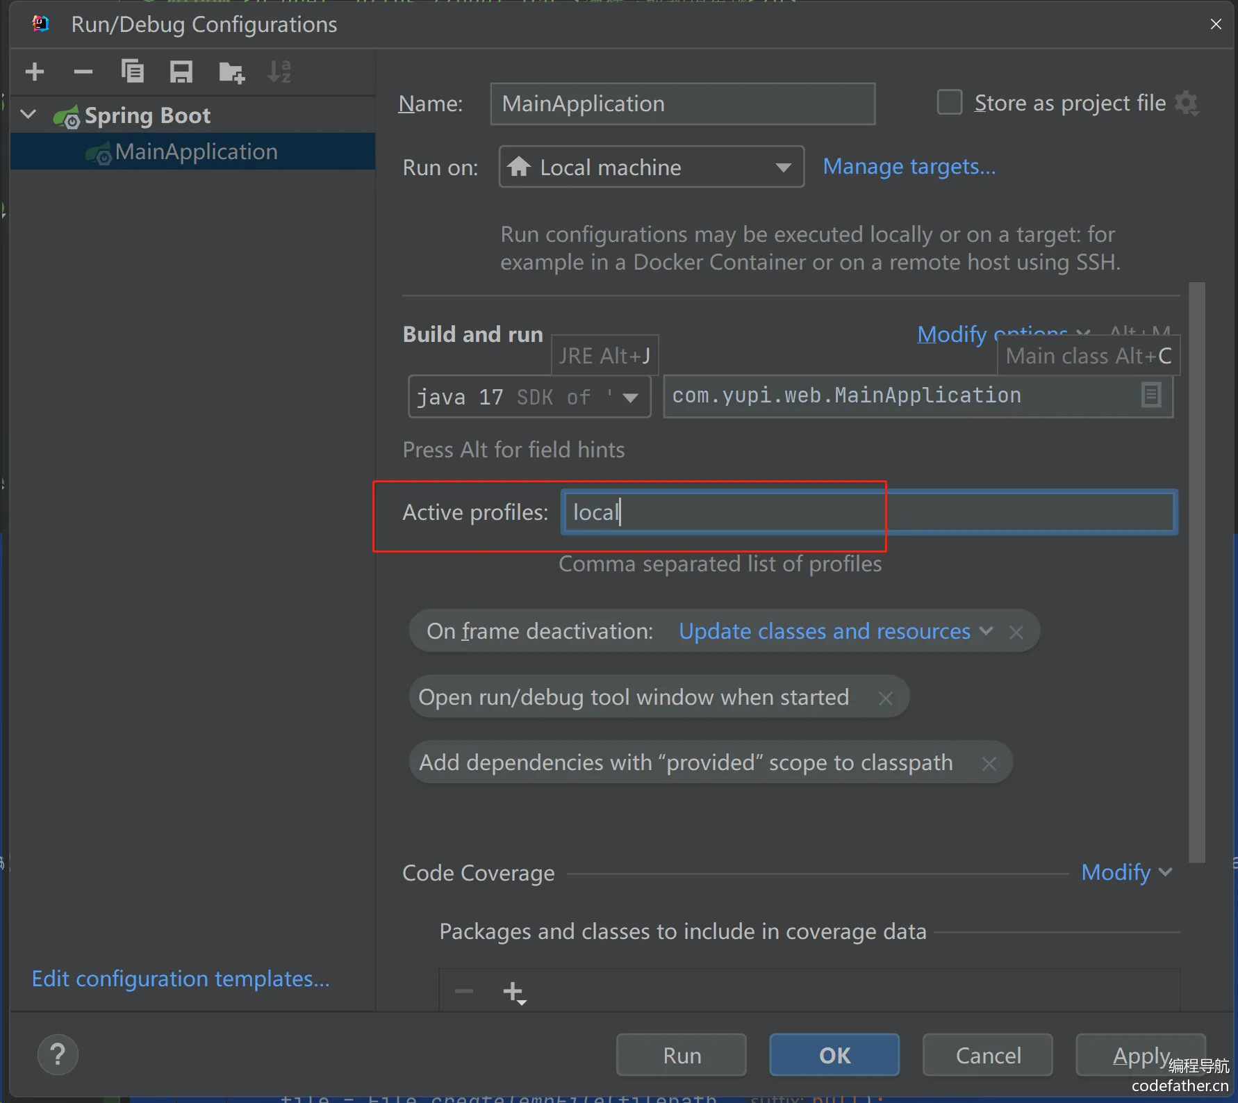The height and width of the screenshot is (1103, 1238).
Task: Save the configuration with the disk icon
Action: tap(181, 72)
